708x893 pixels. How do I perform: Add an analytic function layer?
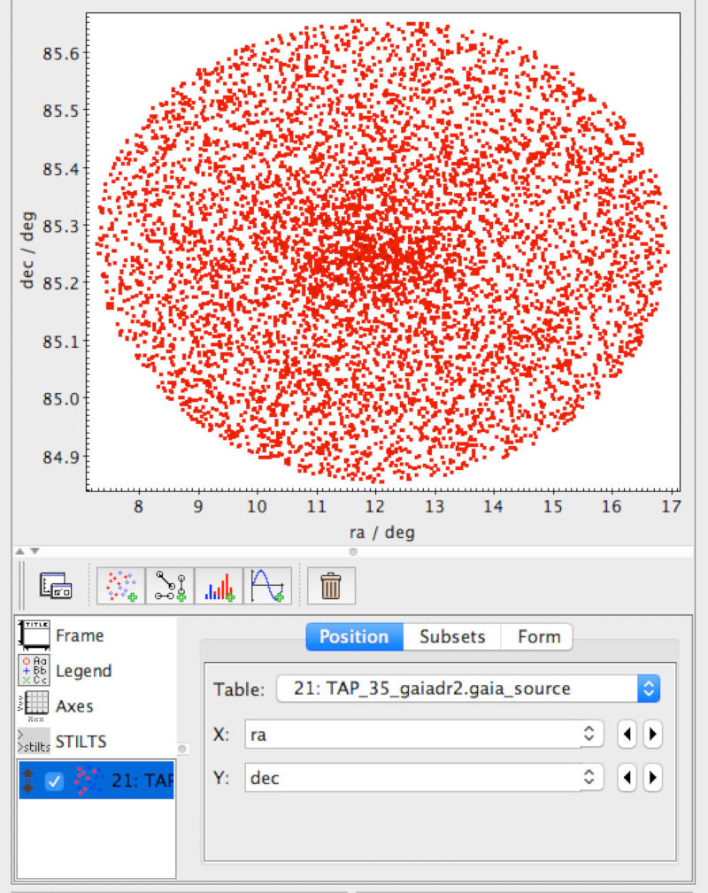click(267, 585)
